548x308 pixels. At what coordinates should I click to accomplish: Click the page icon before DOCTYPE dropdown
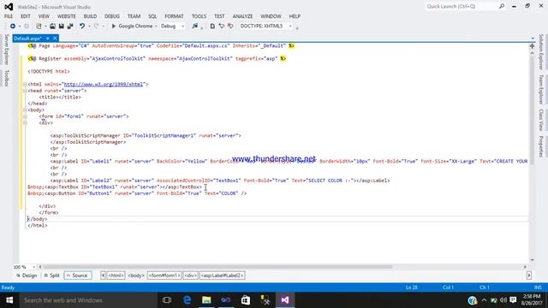(x=212, y=27)
